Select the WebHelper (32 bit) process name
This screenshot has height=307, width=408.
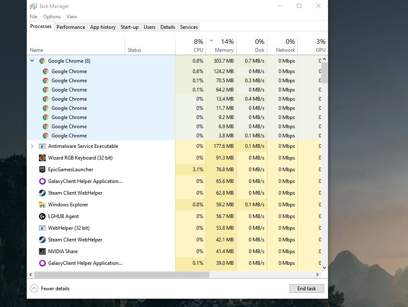69,228
